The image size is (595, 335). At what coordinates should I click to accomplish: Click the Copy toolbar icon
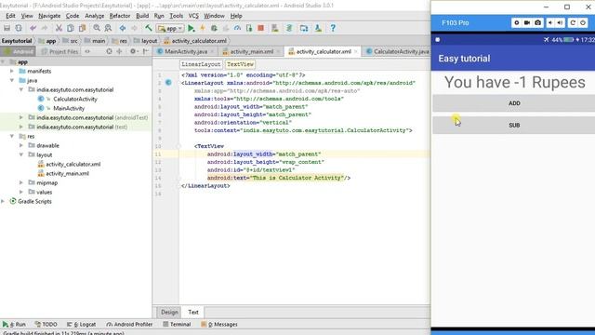tap(71, 28)
